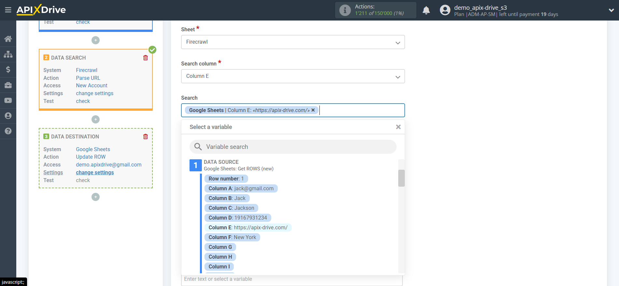Open help question icon in sidebar
Screen dimensions: 619x286
coord(8,131)
